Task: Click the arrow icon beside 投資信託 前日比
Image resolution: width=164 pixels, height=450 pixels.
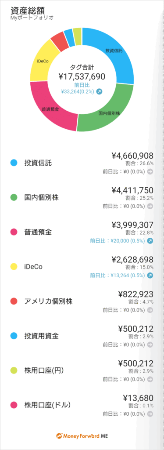Action: tap(150, 172)
